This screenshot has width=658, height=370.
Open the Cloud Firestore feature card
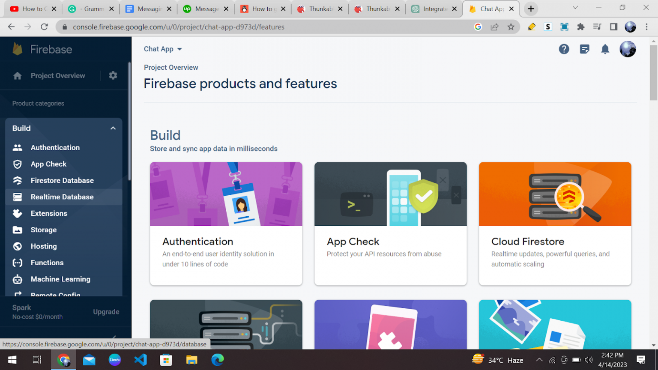click(555, 224)
